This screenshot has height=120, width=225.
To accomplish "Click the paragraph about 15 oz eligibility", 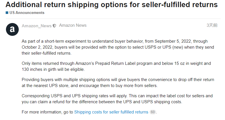I will pyautogui.click(x=116, y=66).
